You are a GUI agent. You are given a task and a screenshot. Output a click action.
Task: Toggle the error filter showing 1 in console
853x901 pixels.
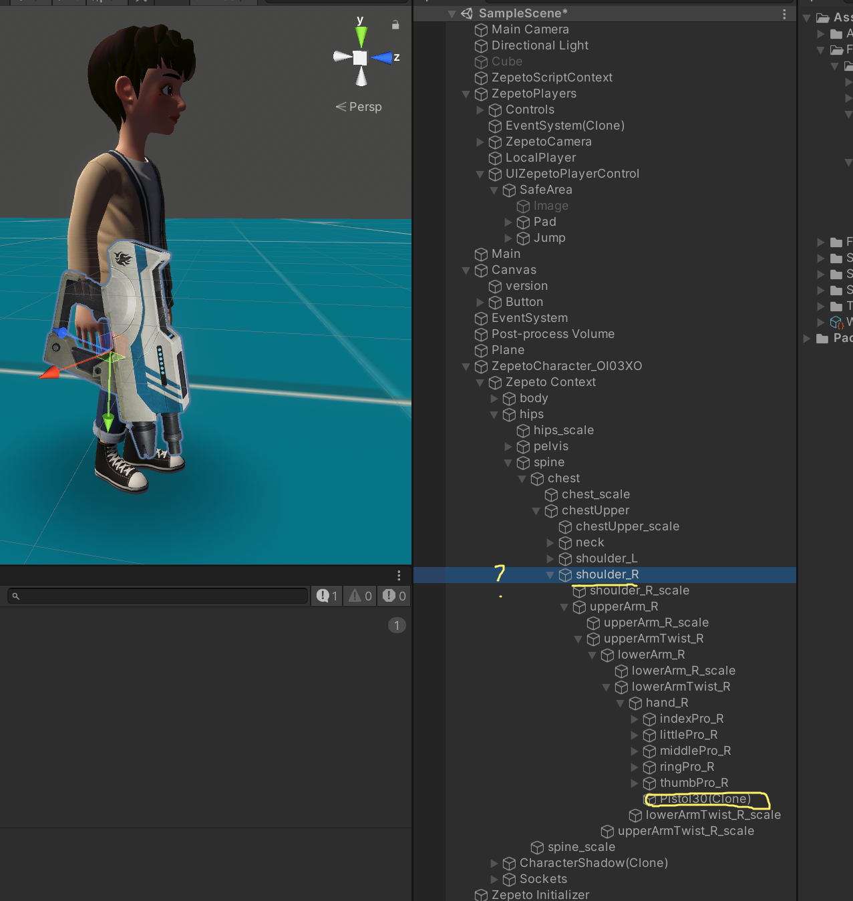[327, 596]
